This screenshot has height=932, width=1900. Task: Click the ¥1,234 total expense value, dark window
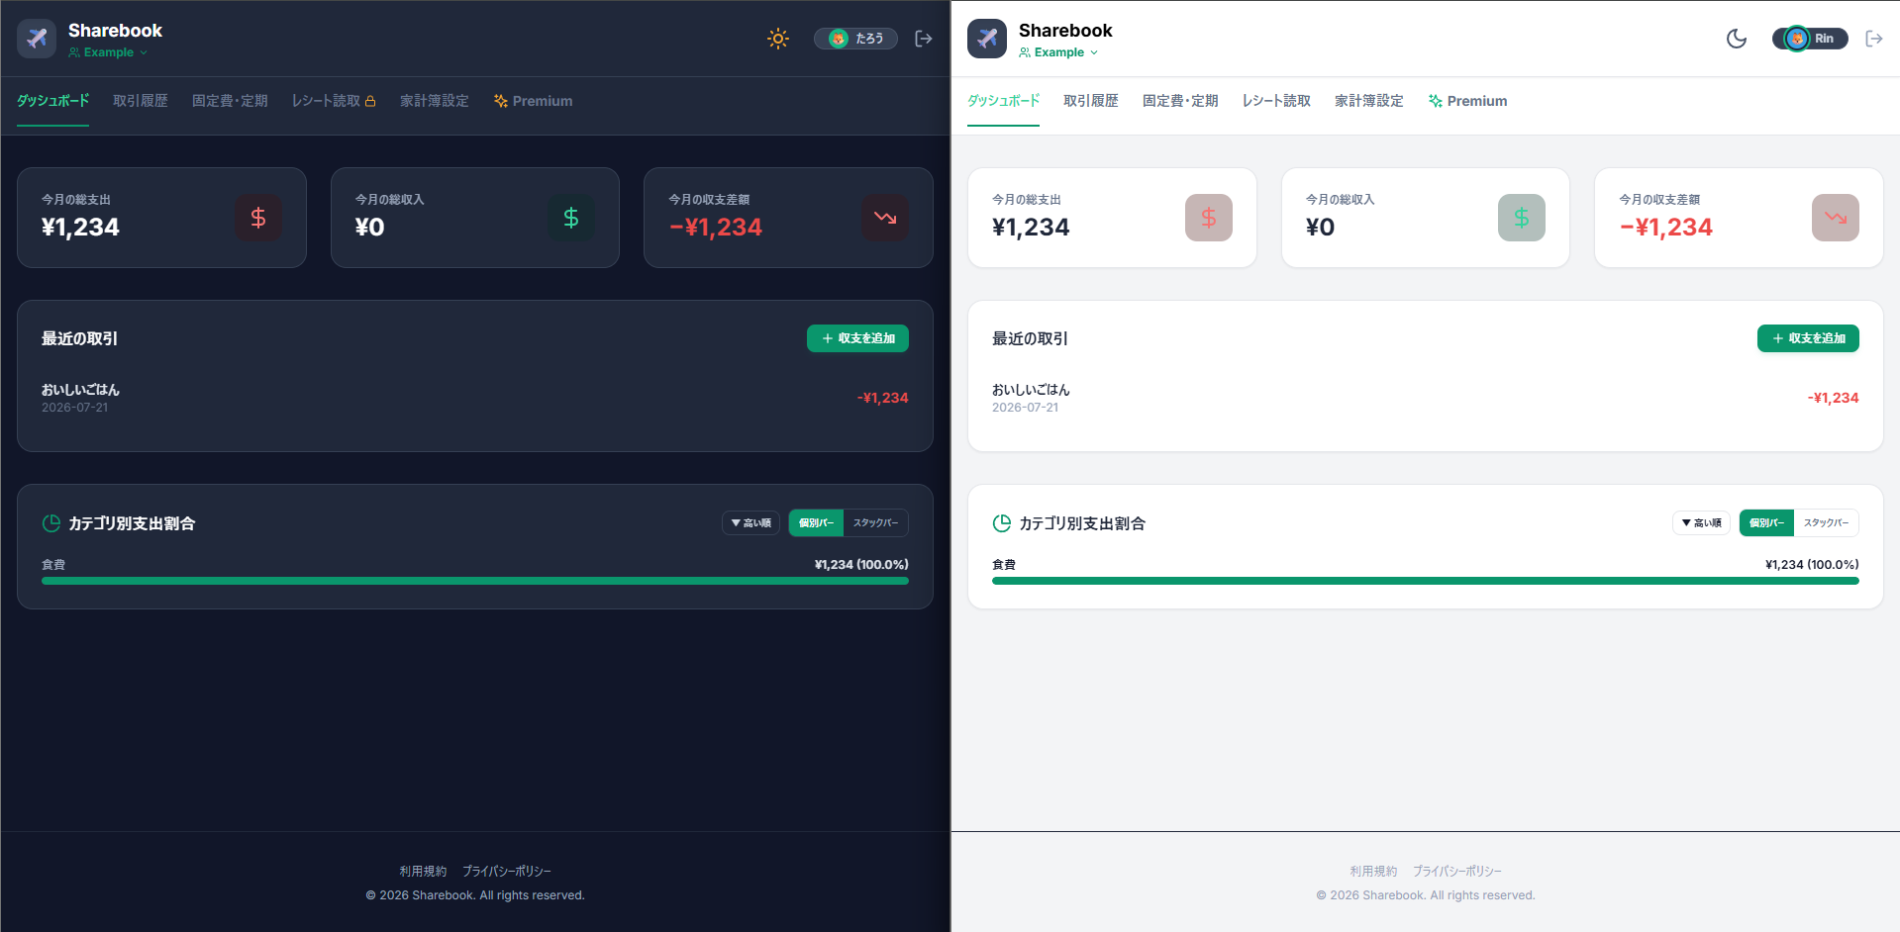[80, 228]
